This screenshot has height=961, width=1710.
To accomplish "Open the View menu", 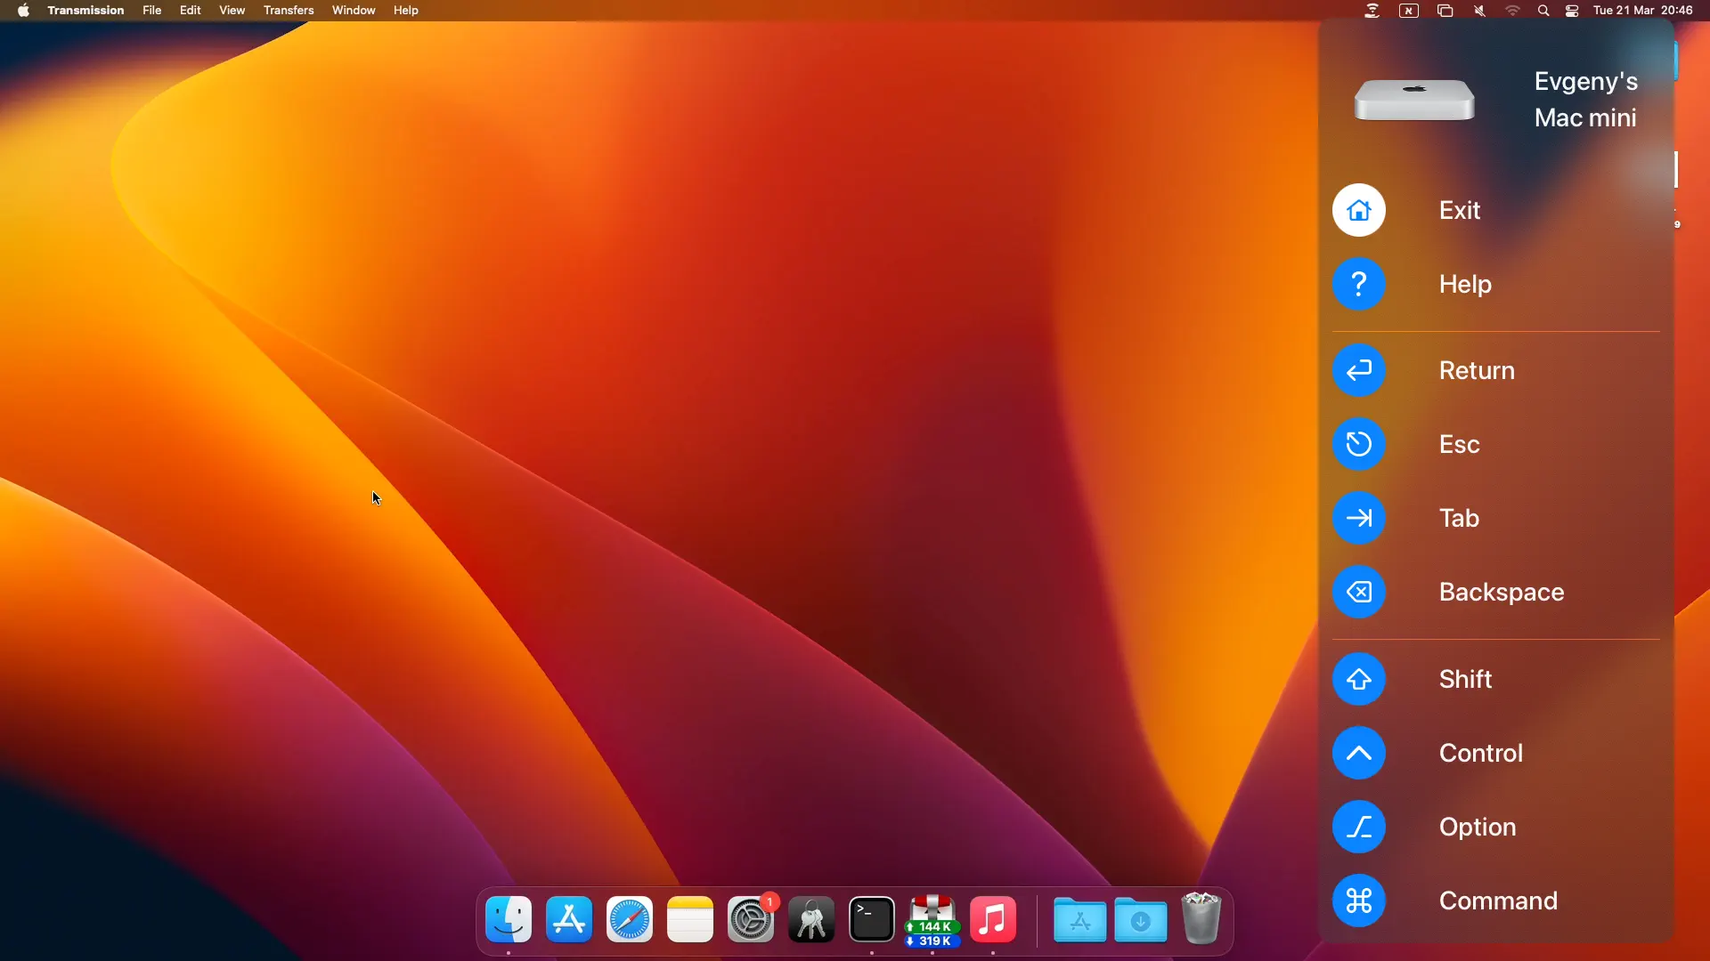I will (x=232, y=11).
